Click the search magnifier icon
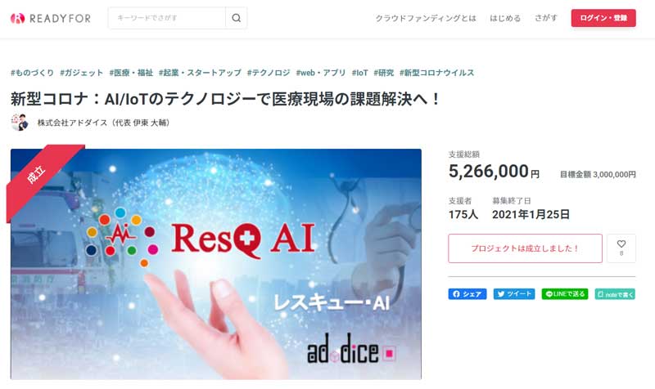Screen dimensions: 655x389 236,18
